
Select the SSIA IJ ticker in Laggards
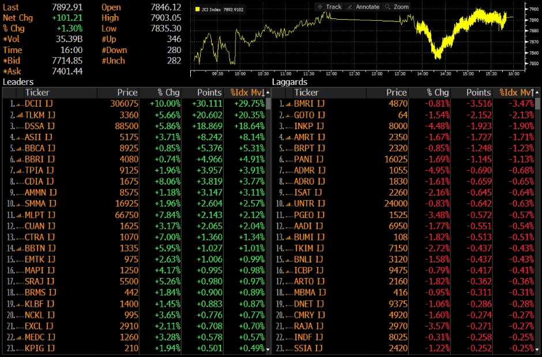coord(308,348)
